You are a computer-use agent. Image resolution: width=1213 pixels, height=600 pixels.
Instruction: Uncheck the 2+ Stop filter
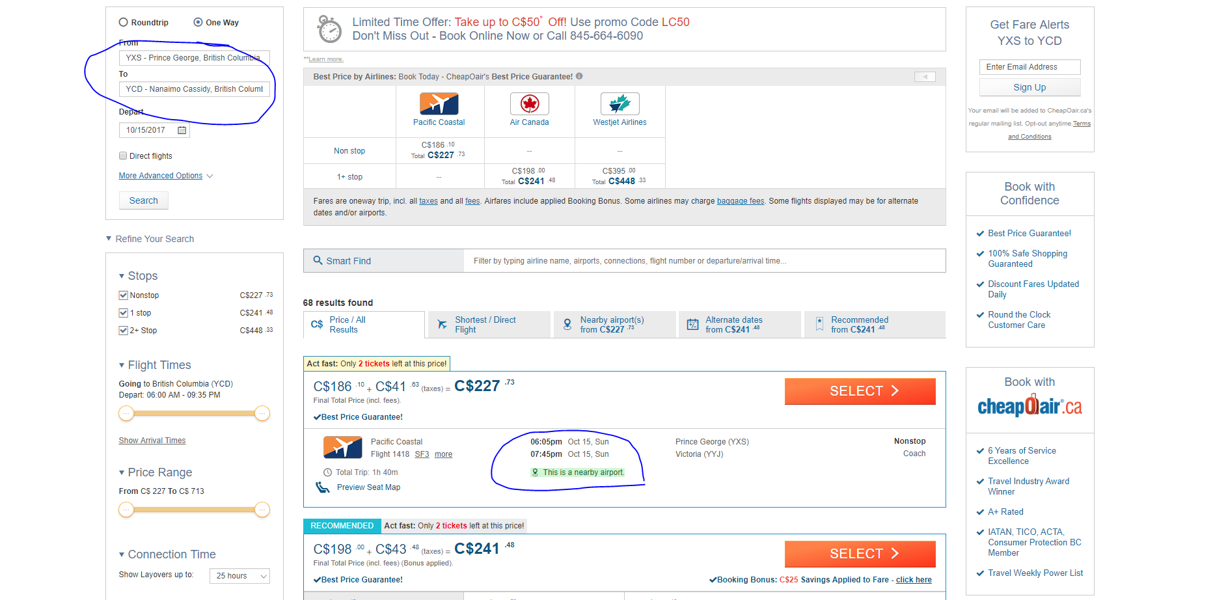[x=123, y=330]
